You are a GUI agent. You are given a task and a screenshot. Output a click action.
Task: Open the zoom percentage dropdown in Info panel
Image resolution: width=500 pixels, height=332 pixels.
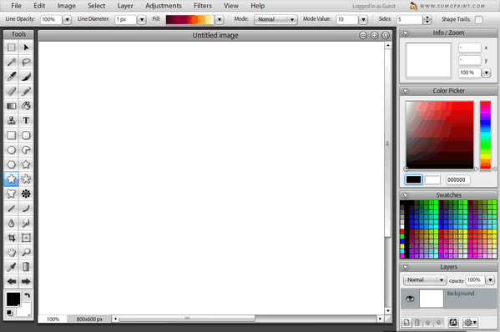[x=486, y=73]
